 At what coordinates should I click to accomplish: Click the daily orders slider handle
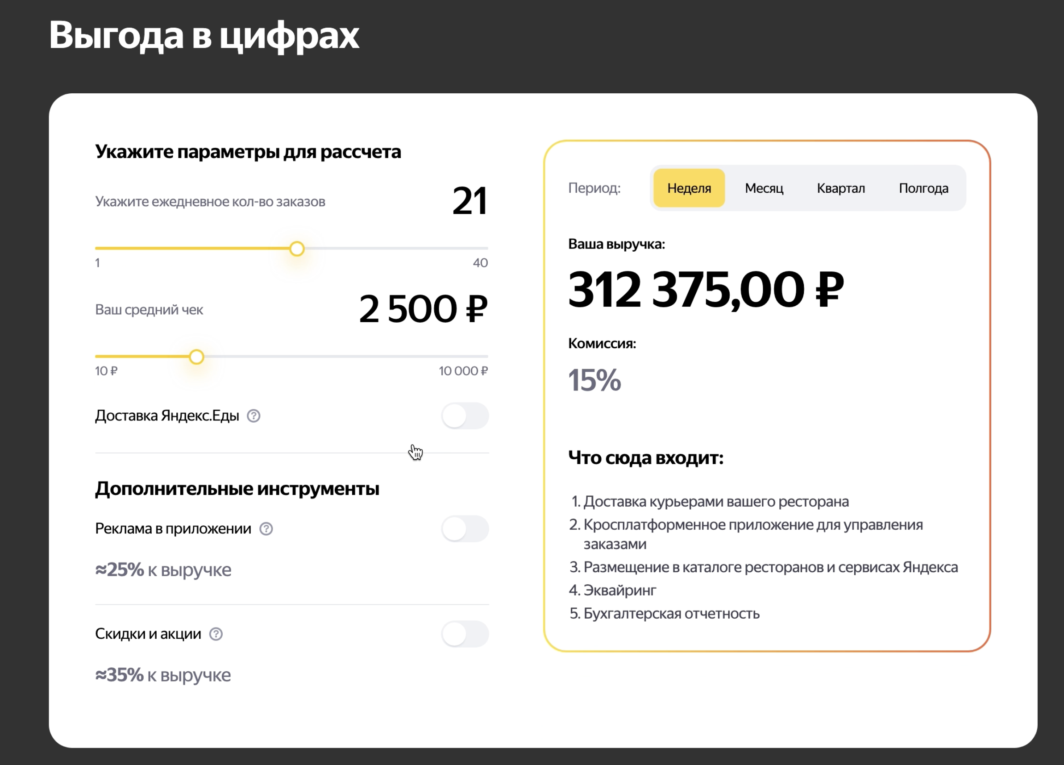296,249
